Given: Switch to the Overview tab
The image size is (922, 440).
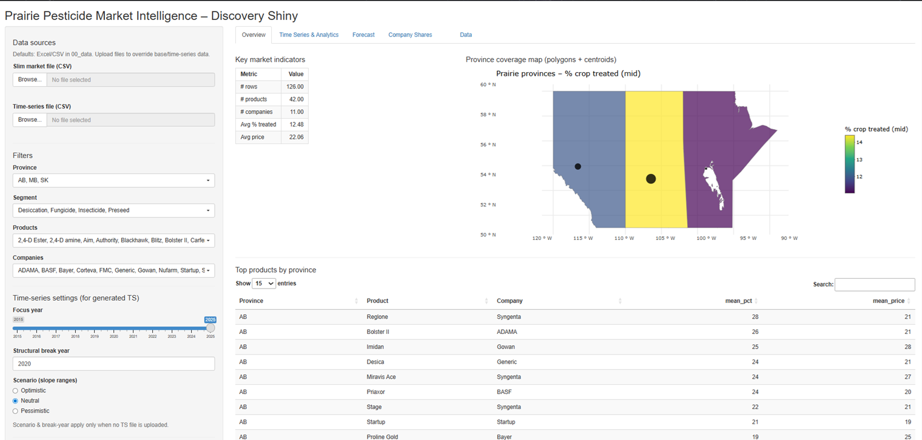Looking at the screenshot, I should [254, 35].
